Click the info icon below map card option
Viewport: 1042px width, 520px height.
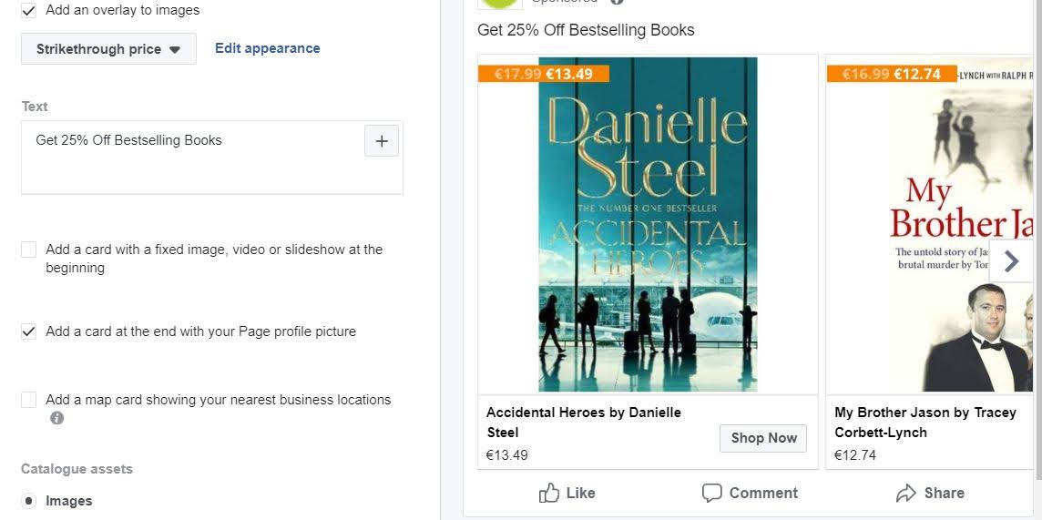coord(57,418)
